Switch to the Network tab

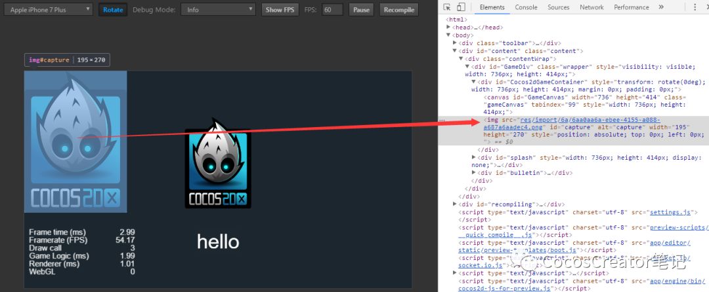coord(591,7)
